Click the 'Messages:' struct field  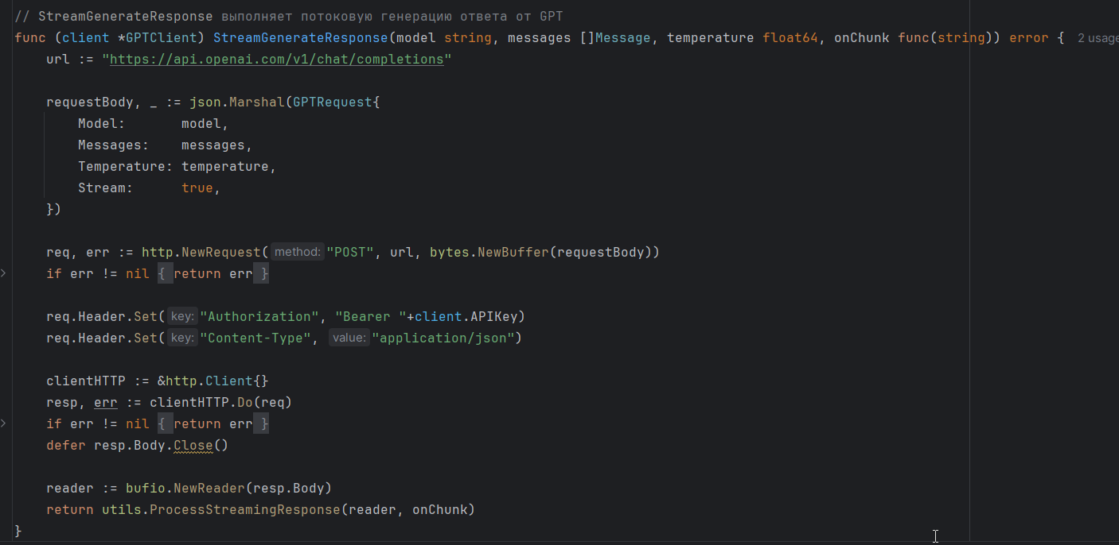(x=114, y=145)
